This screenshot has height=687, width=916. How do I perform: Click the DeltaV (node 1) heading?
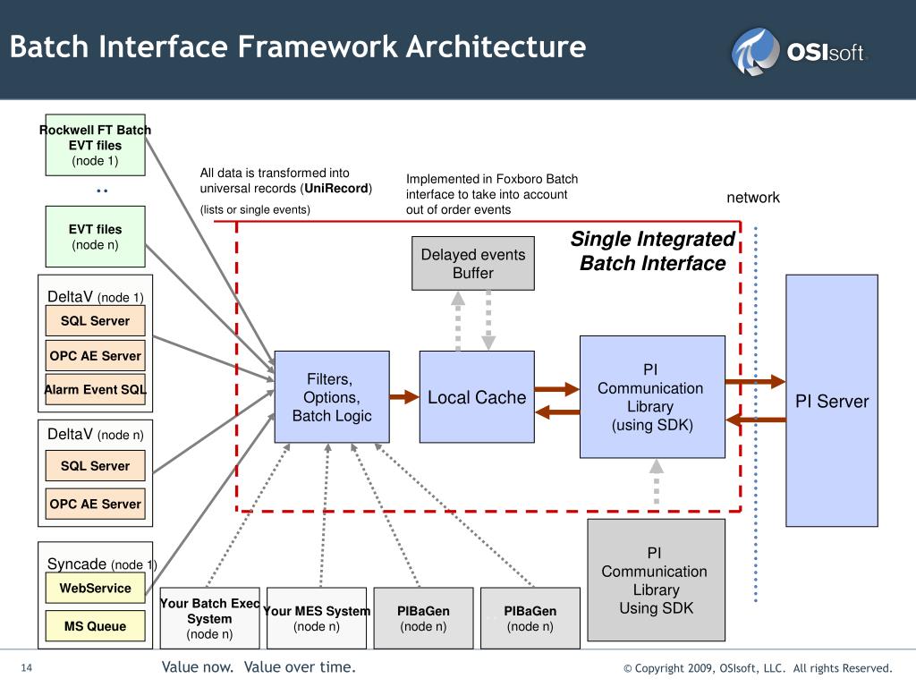pyautogui.click(x=95, y=297)
